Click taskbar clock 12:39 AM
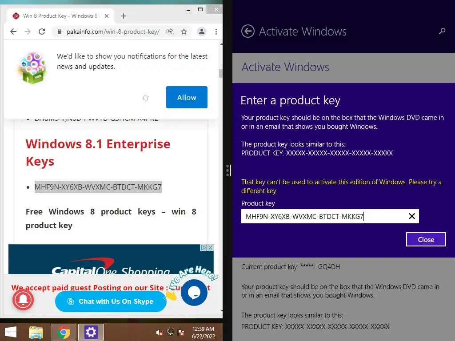Viewport: 455px width, 341px height. (x=203, y=333)
